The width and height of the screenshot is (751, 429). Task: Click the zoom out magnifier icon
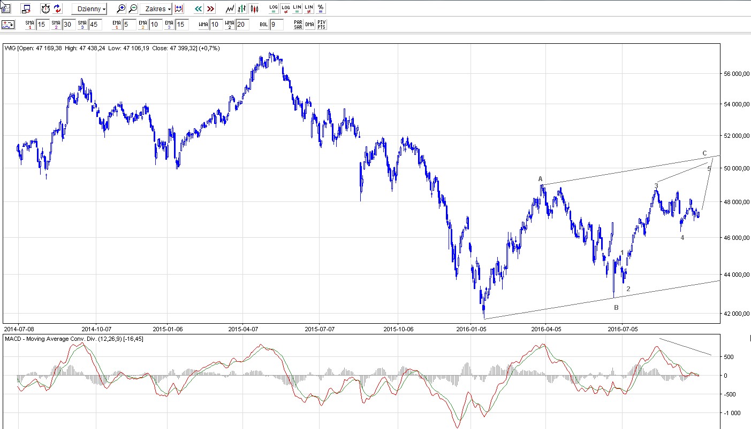(133, 9)
